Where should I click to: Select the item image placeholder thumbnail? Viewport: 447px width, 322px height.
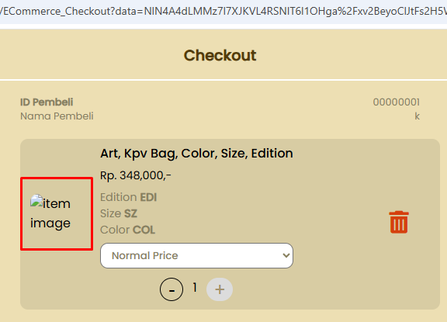[57, 213]
